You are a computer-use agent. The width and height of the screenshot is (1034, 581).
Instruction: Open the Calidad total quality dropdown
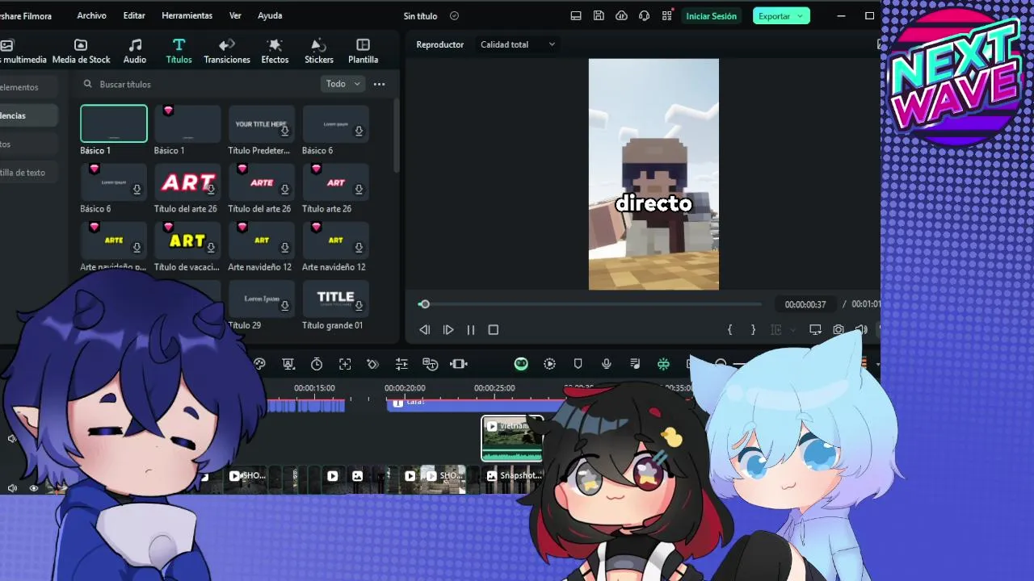coord(518,44)
